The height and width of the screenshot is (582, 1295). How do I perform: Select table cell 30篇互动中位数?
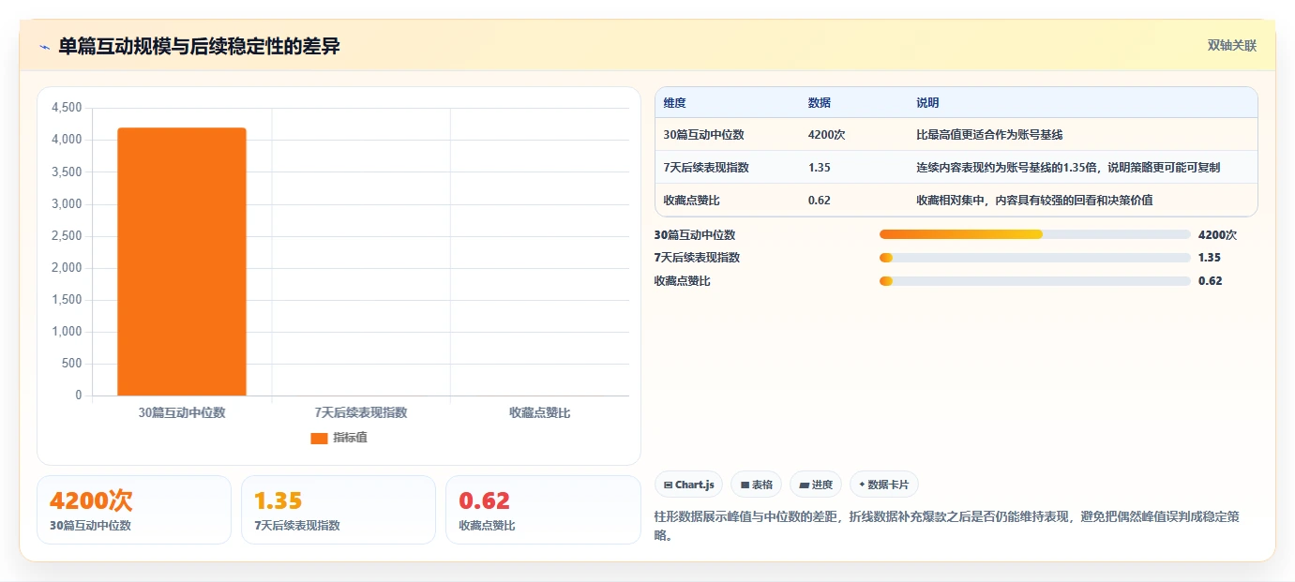703,135
